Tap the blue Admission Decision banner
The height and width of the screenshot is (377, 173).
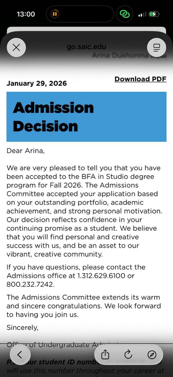pos(86,117)
